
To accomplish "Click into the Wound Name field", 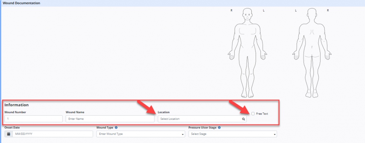I will 110,119.
